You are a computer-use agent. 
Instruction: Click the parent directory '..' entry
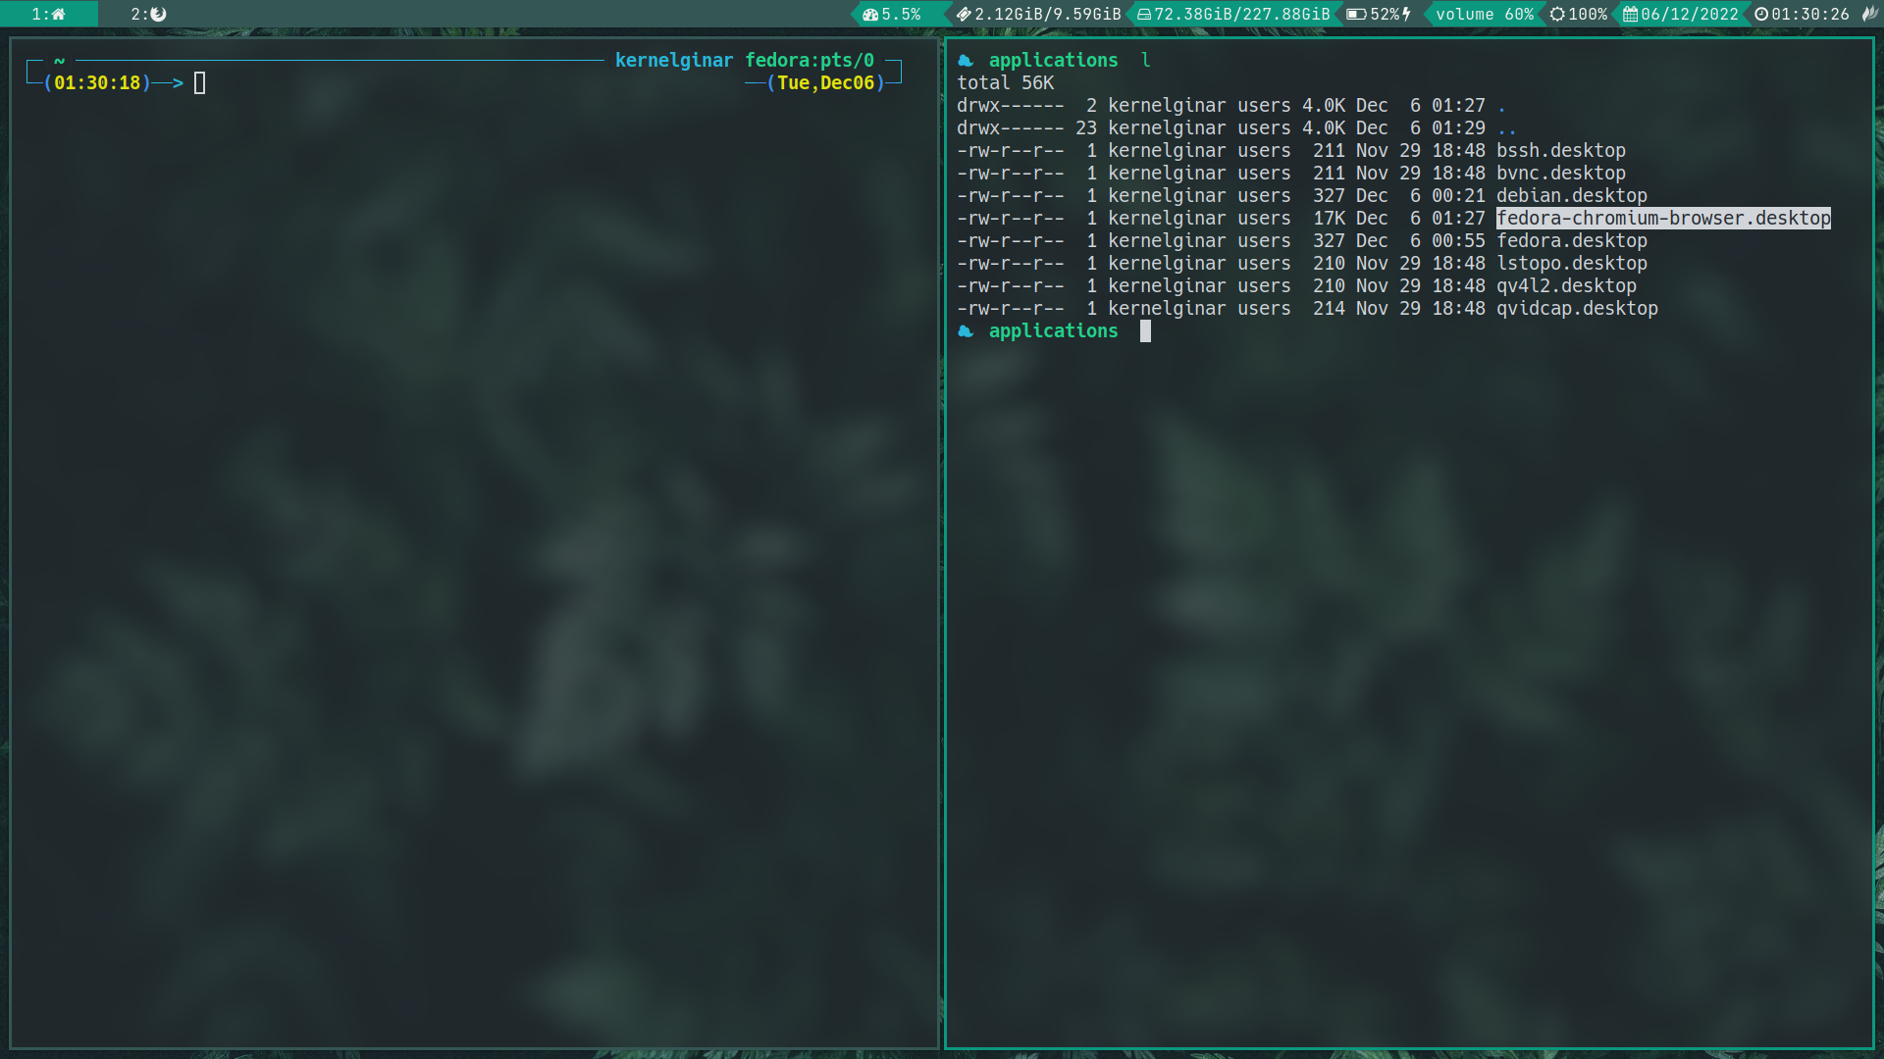pyautogui.click(x=1506, y=128)
